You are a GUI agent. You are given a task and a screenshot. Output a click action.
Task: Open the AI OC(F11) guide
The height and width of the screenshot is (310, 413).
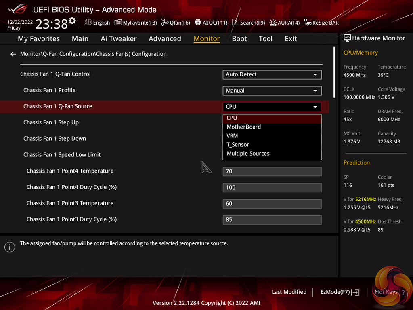(x=211, y=23)
